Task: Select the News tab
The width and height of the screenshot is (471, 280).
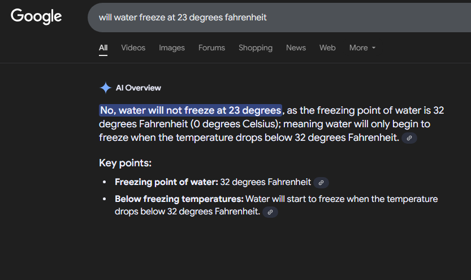Action: pyautogui.click(x=296, y=48)
